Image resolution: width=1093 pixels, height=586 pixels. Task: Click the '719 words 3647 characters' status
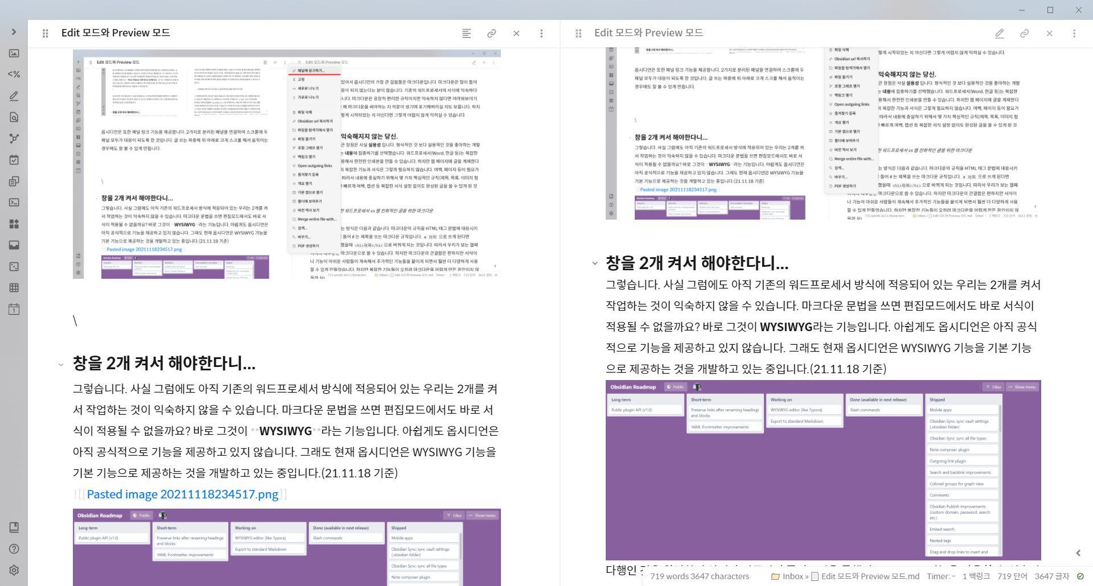point(700,576)
